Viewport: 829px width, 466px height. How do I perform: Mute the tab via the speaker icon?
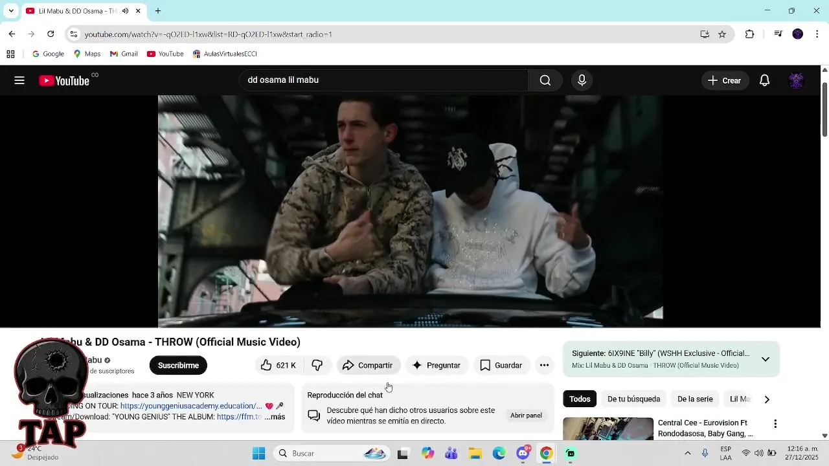pos(125,11)
